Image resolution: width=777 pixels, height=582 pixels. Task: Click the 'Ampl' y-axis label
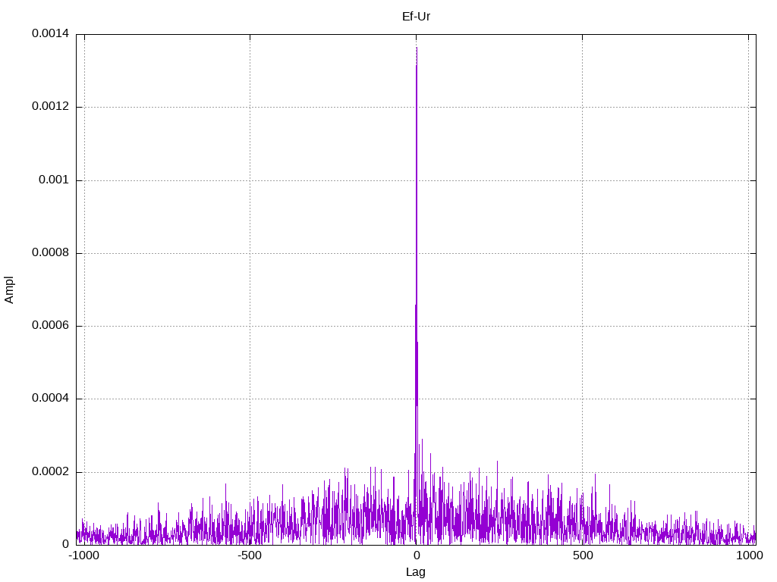[9, 290]
